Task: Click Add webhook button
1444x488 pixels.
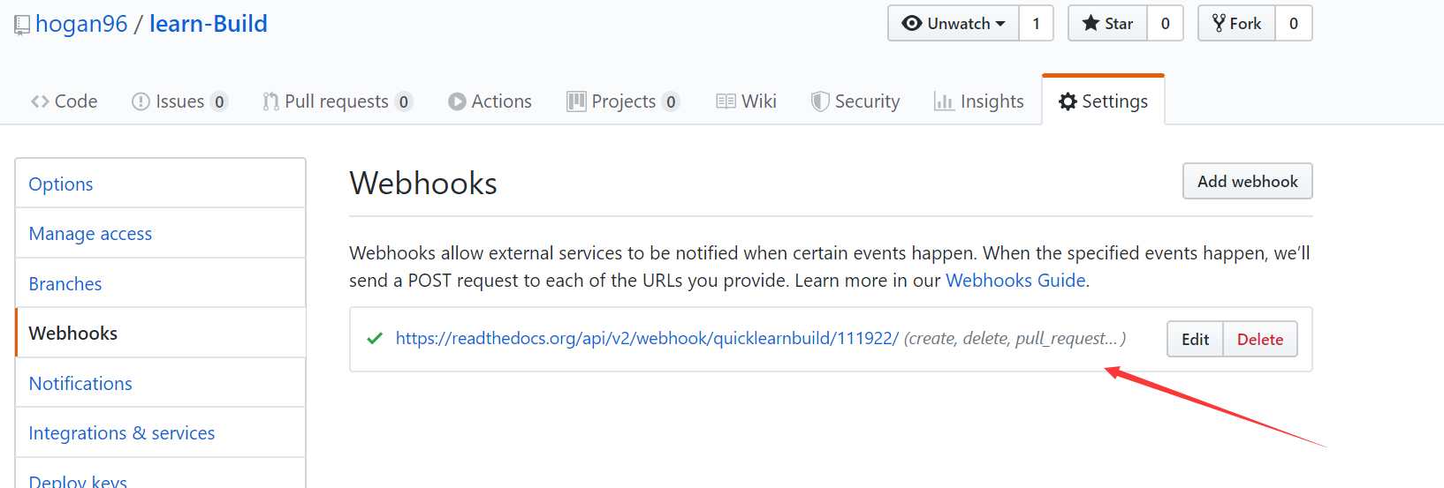Action: (x=1247, y=181)
